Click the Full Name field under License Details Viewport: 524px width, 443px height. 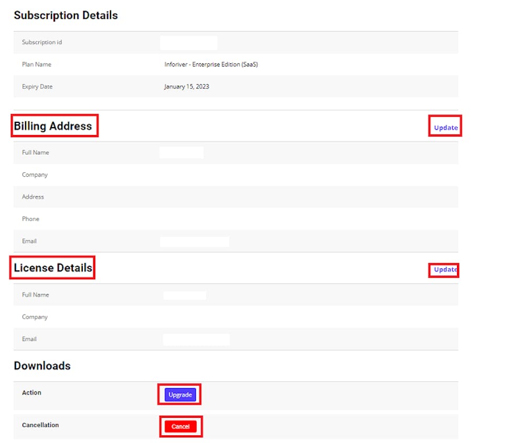point(184,294)
